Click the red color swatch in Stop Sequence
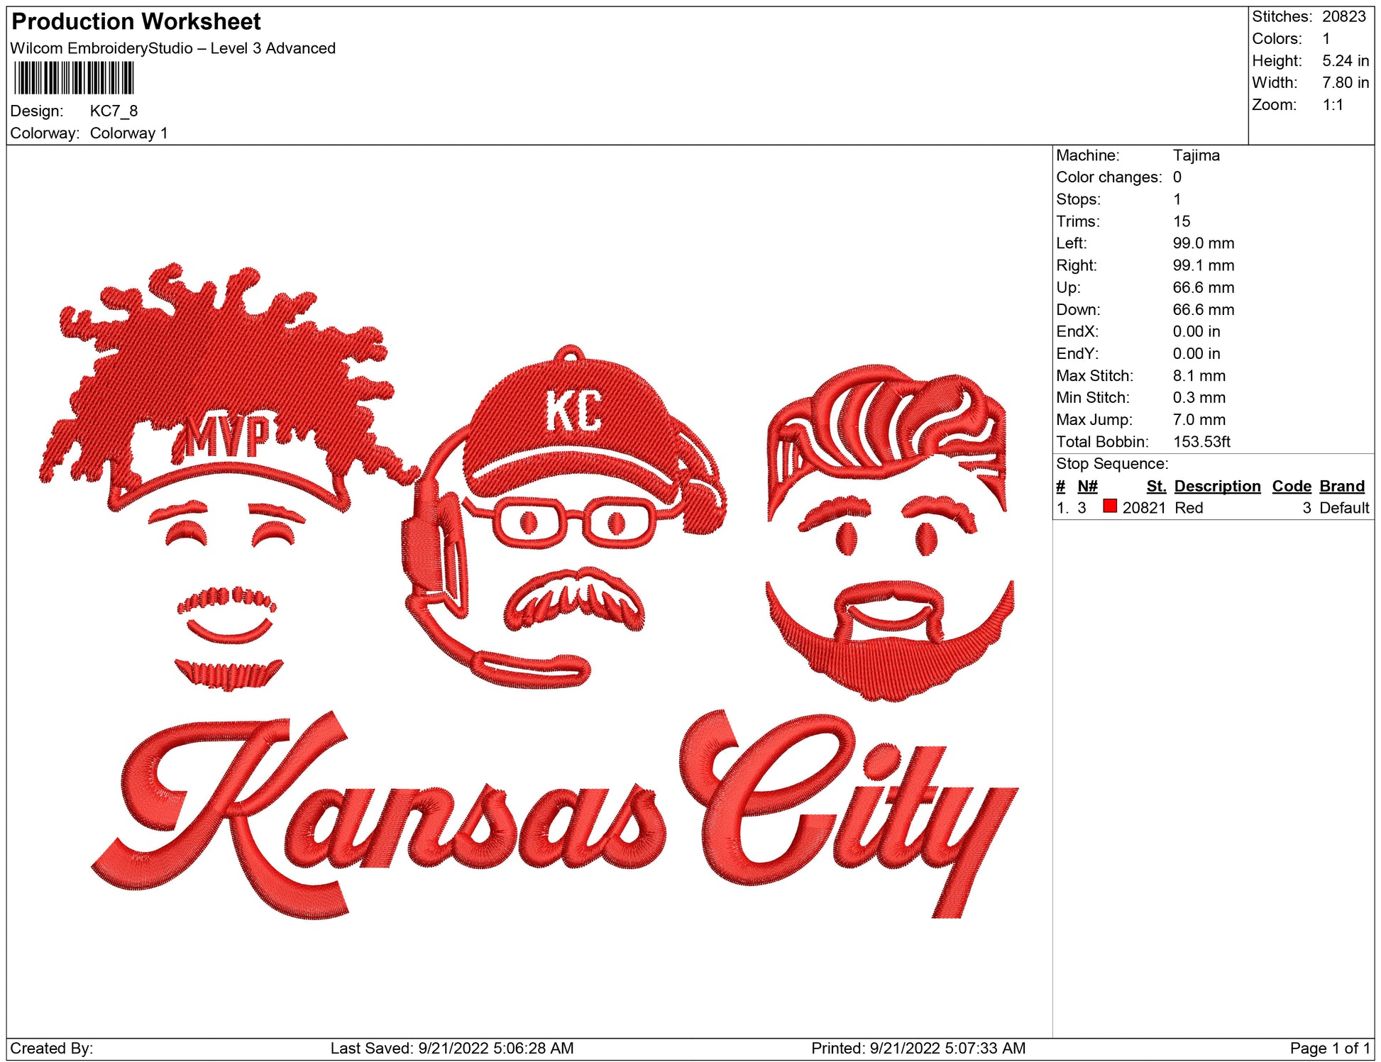This screenshot has width=1381, height=1062. [1110, 507]
